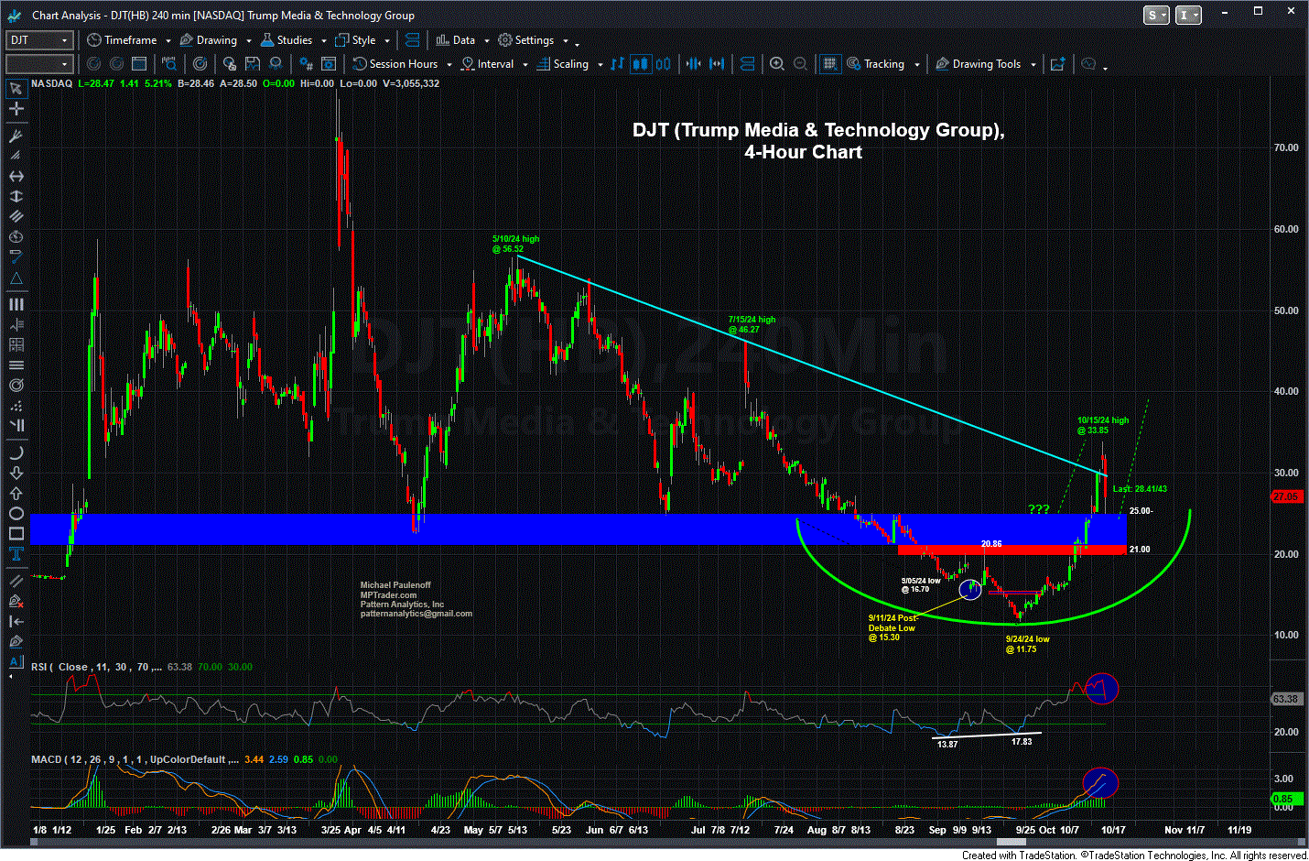The height and width of the screenshot is (861, 1309).
Task: Toggle the expand bar spacing button
Action: 717,64
